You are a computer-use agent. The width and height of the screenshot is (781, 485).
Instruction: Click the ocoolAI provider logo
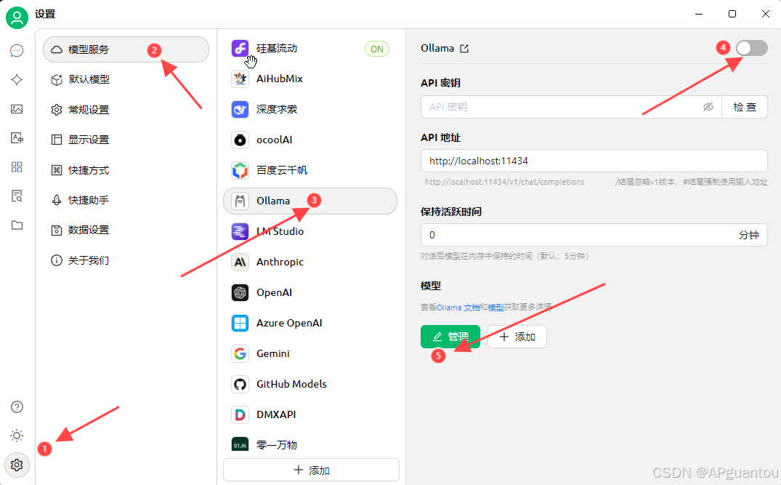click(240, 140)
